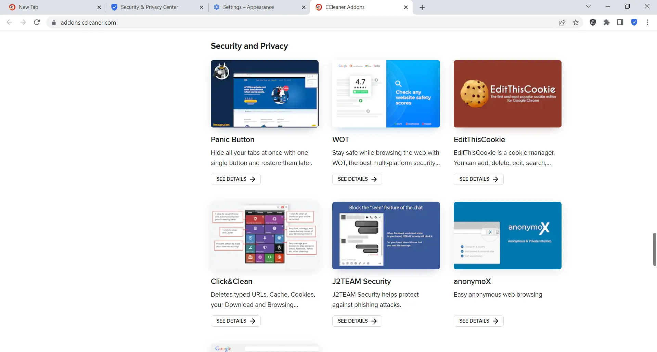Click 'Stay safe while browsing the web' description
The height and width of the screenshot is (352, 657).
click(386, 158)
